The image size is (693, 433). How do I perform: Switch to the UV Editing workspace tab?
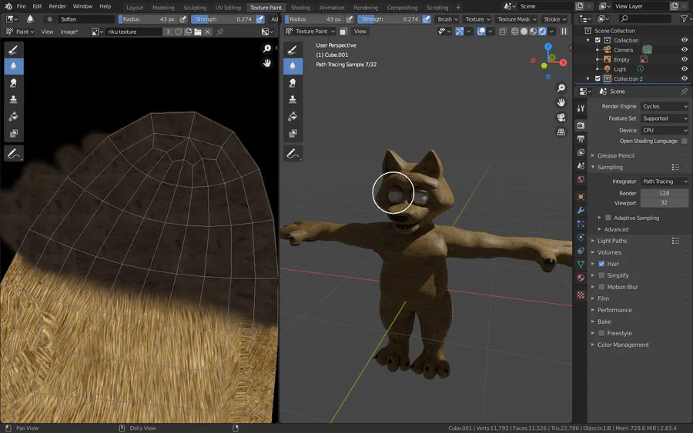pyautogui.click(x=228, y=8)
